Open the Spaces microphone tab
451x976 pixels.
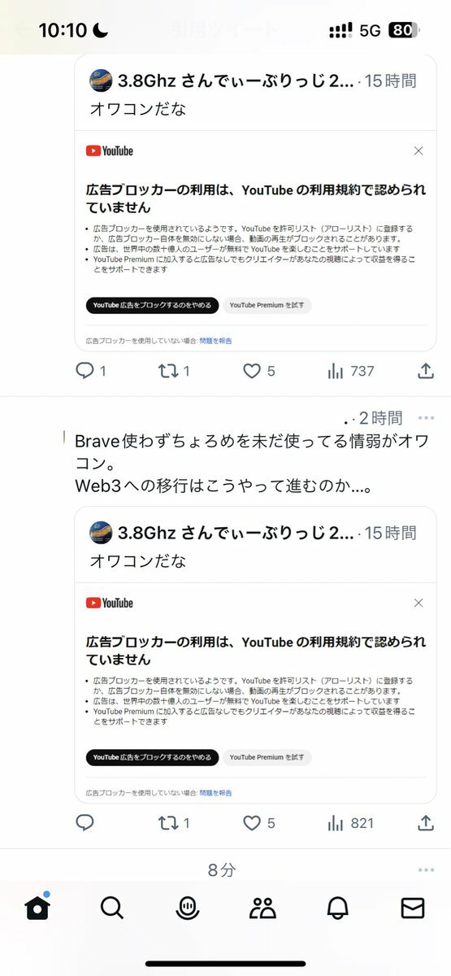pyautogui.click(x=187, y=908)
